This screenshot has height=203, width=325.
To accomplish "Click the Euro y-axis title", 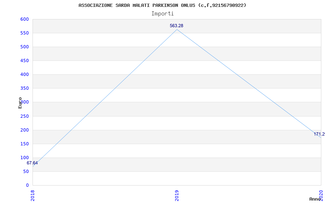I will [x=20, y=103].
